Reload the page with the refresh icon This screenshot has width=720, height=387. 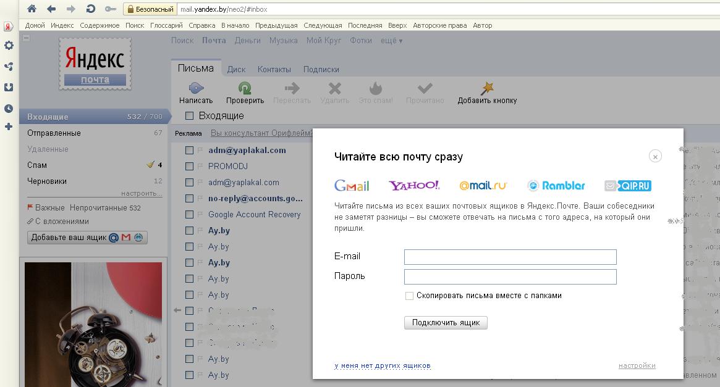pos(90,9)
